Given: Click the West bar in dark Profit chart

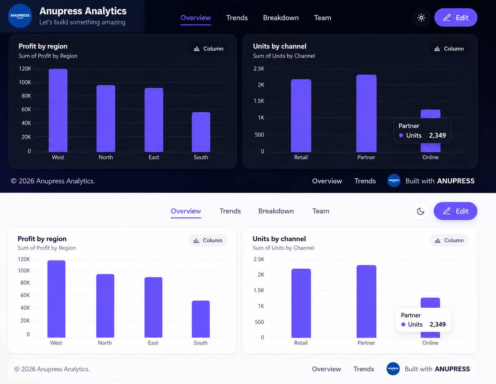Looking at the screenshot, I should pyautogui.click(x=58, y=111).
